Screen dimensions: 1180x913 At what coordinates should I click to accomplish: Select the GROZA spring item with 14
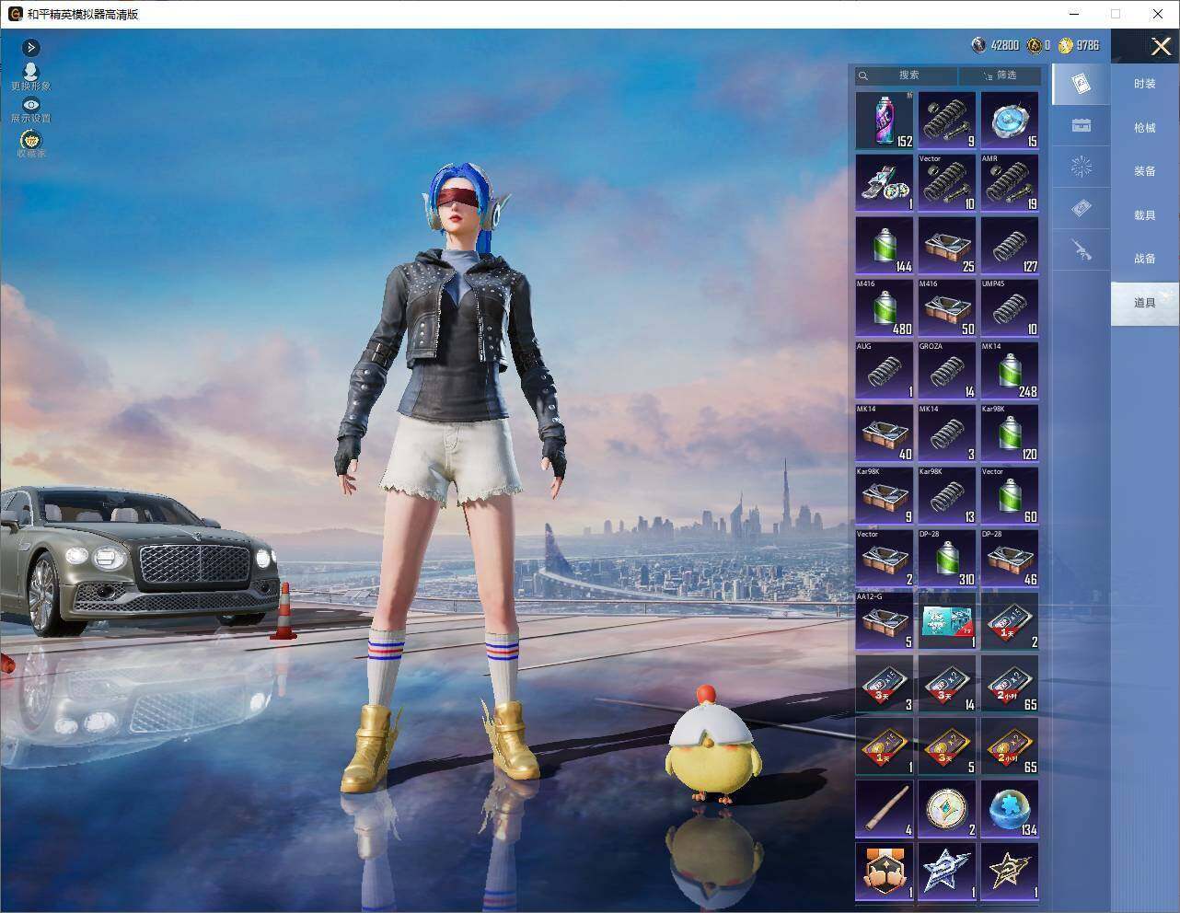[947, 370]
